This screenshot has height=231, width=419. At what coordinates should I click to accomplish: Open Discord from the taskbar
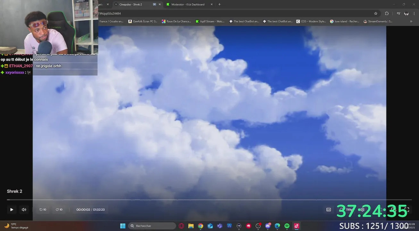[x=268, y=226]
